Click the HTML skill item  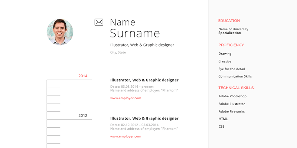[223, 119]
